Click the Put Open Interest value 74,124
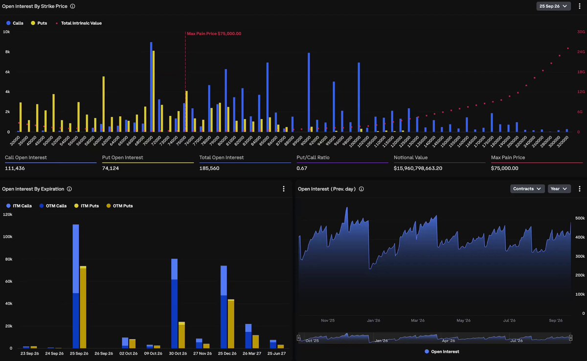Image resolution: width=587 pixels, height=361 pixels. 111,168
